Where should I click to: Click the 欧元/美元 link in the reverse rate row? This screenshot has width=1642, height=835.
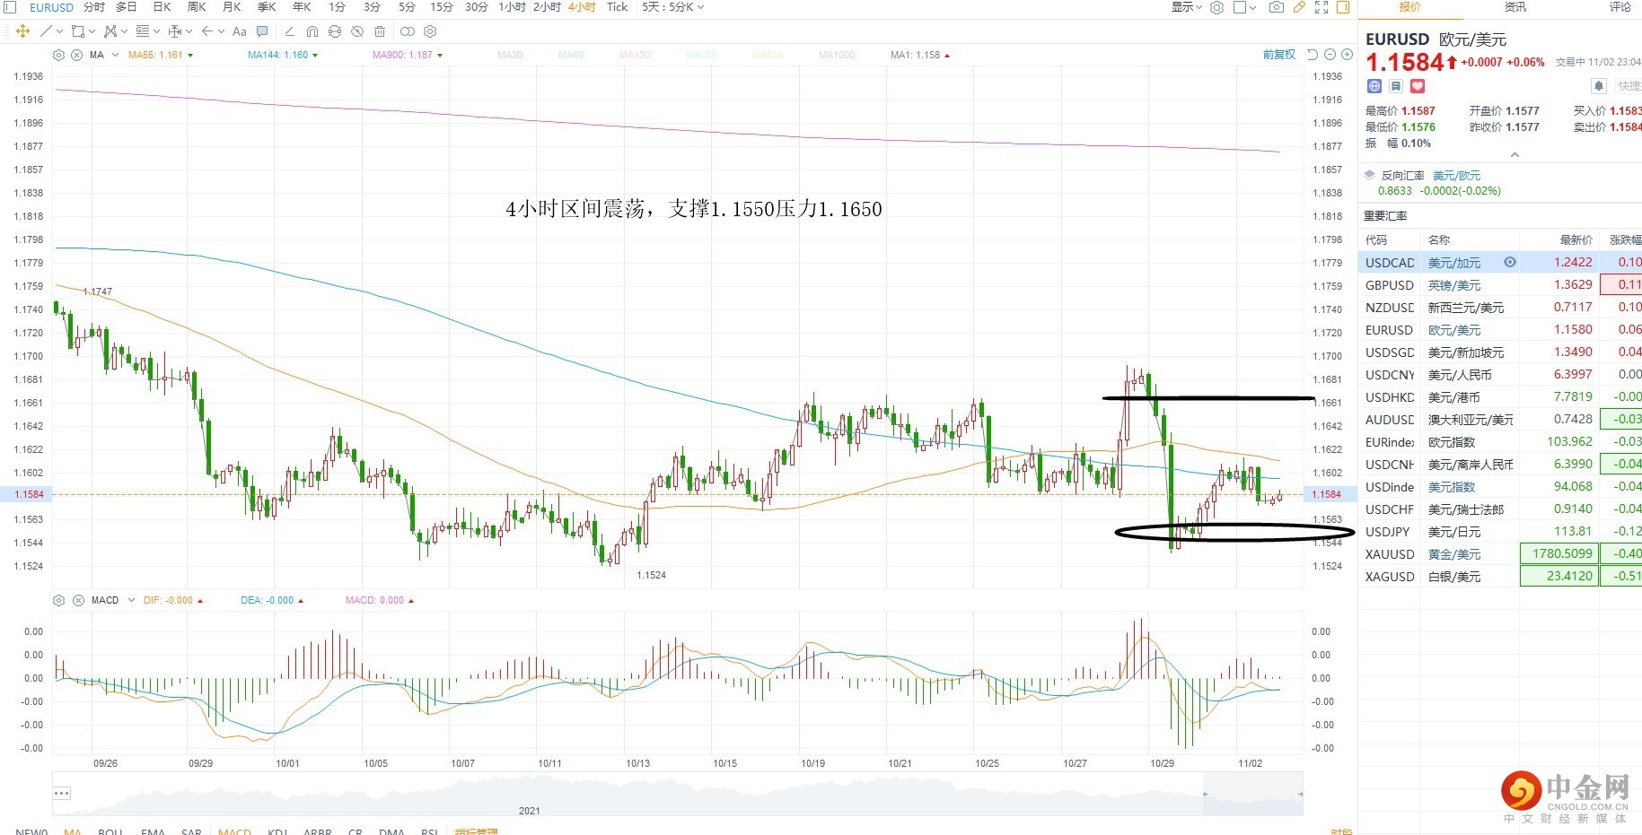pyautogui.click(x=1456, y=176)
